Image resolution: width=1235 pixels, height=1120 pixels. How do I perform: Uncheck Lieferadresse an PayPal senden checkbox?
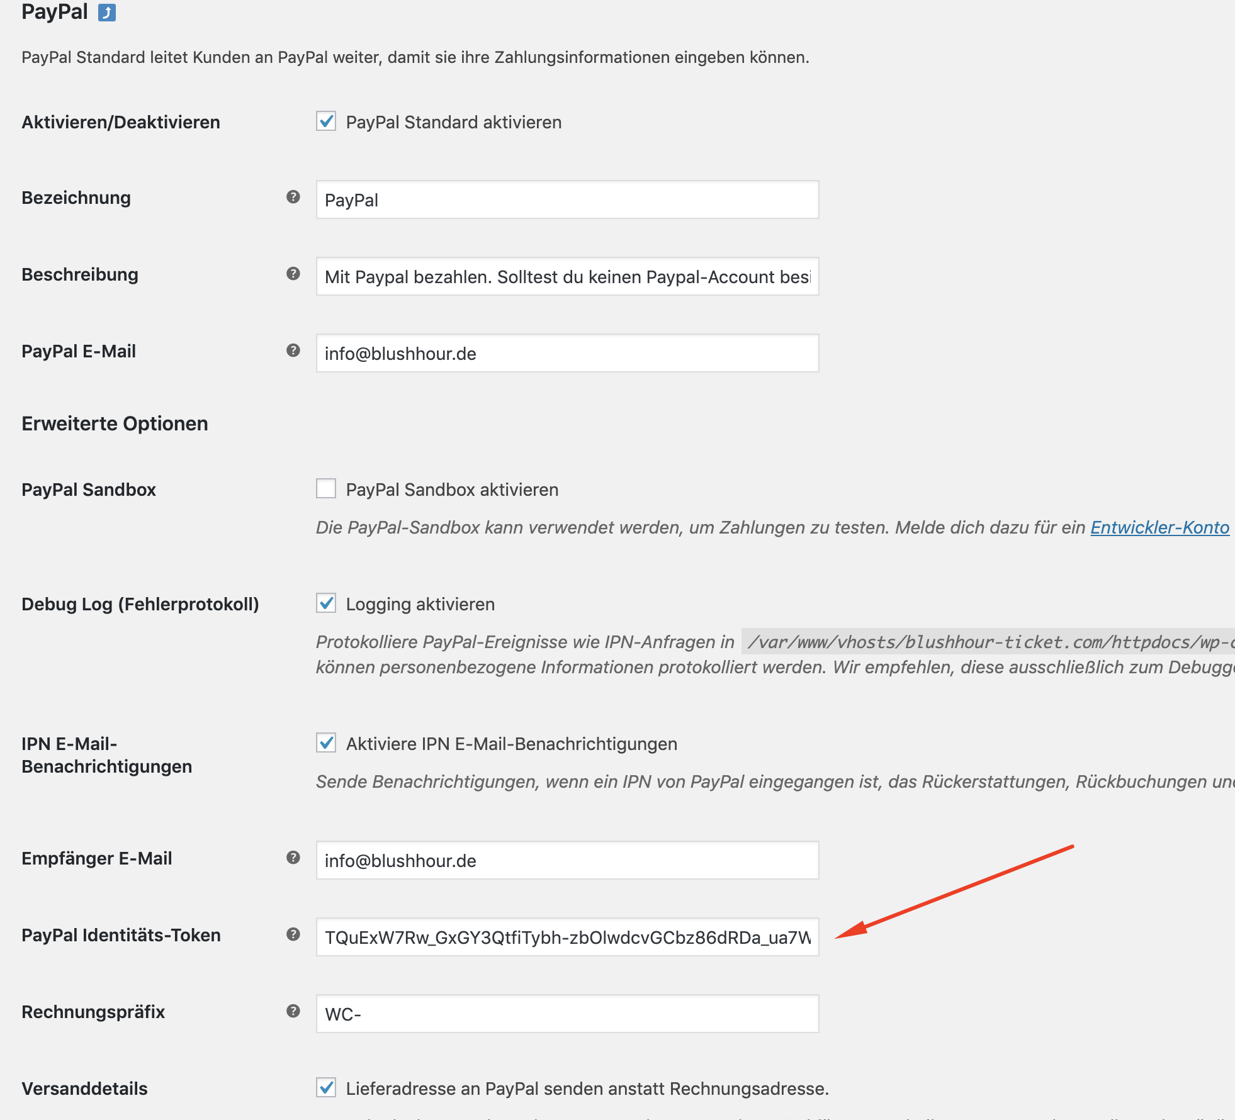[326, 1088]
